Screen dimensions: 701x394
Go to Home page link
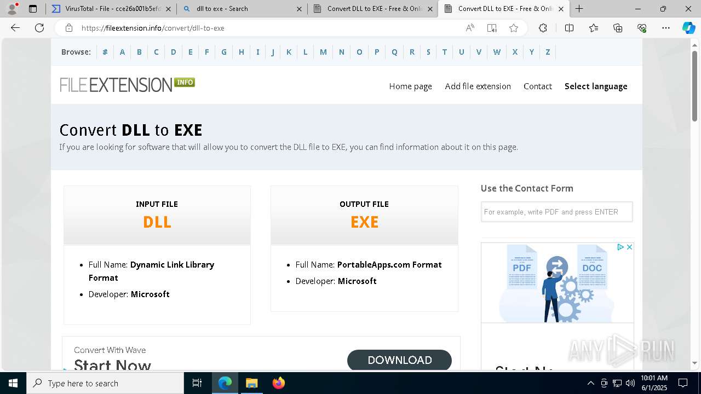[410, 86]
